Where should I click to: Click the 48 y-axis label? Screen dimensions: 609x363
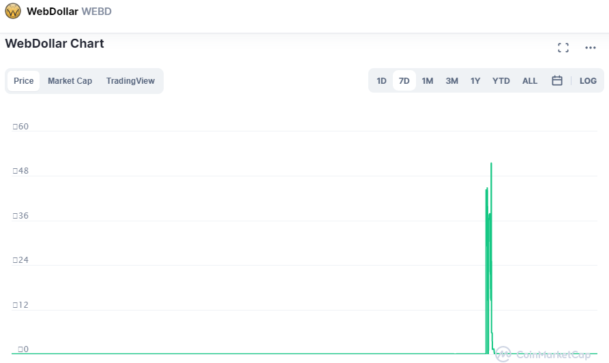pos(20,171)
